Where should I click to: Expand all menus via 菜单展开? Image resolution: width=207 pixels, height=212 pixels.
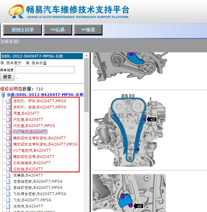14,63
